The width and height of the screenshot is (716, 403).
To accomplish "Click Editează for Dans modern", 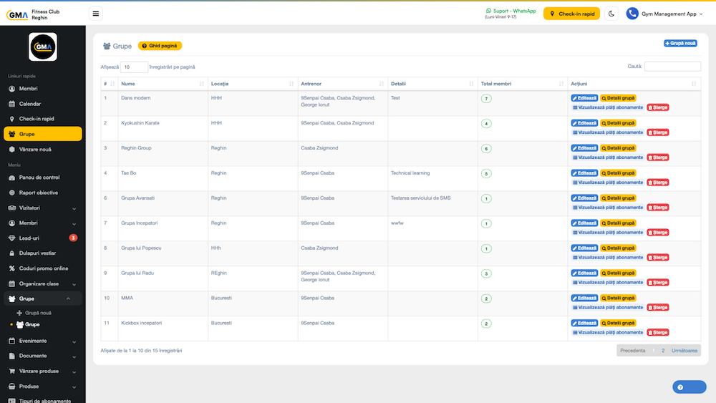I will tap(584, 98).
